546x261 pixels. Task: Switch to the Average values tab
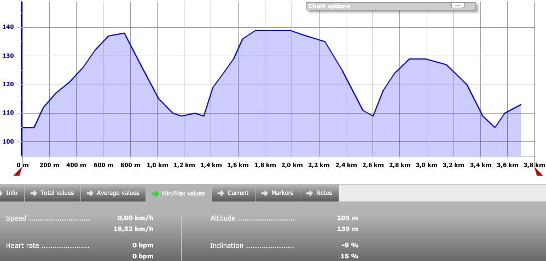coord(117,193)
